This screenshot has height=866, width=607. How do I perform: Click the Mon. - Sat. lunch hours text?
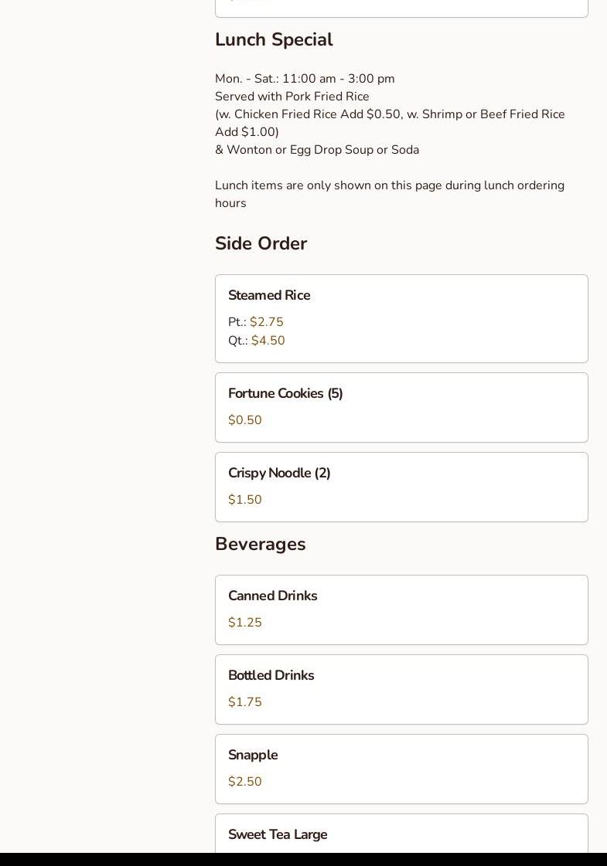(x=305, y=79)
